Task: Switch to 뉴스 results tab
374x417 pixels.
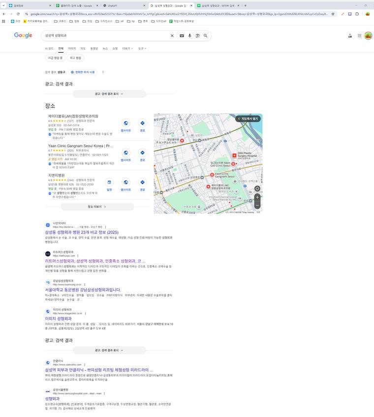Action: 105,49
